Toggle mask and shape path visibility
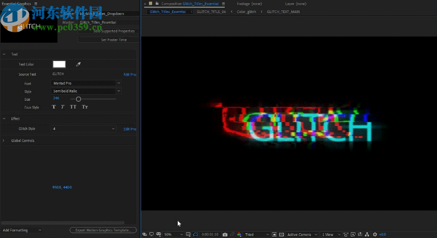This screenshot has width=437, height=238. [195, 234]
